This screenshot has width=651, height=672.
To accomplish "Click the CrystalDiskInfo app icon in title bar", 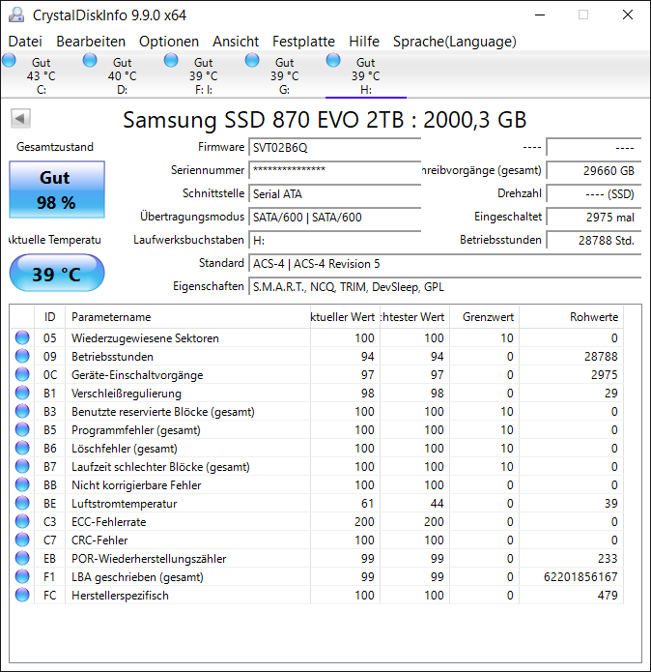I will pyautogui.click(x=16, y=15).
